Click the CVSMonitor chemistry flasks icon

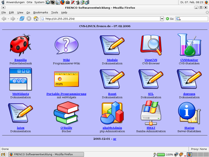[x=189, y=45]
